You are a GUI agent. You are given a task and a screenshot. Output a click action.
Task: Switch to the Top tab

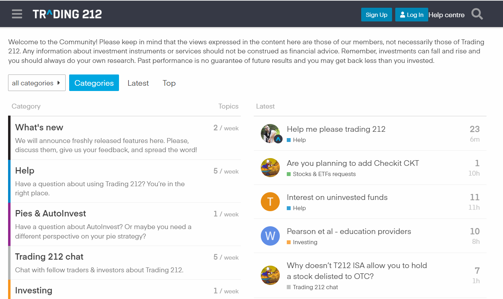coord(169,83)
